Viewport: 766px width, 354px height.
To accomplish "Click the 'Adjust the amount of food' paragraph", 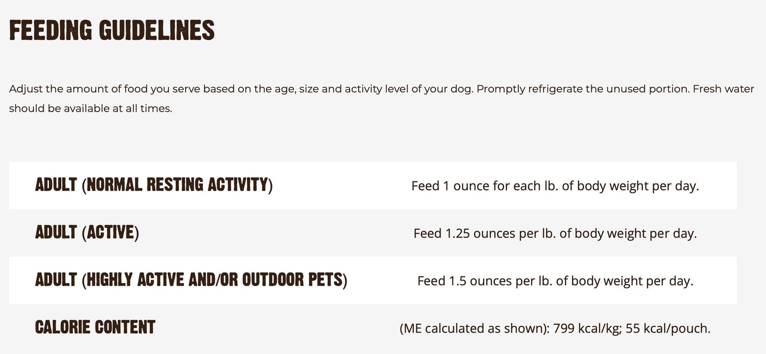I will pyautogui.click(x=382, y=98).
